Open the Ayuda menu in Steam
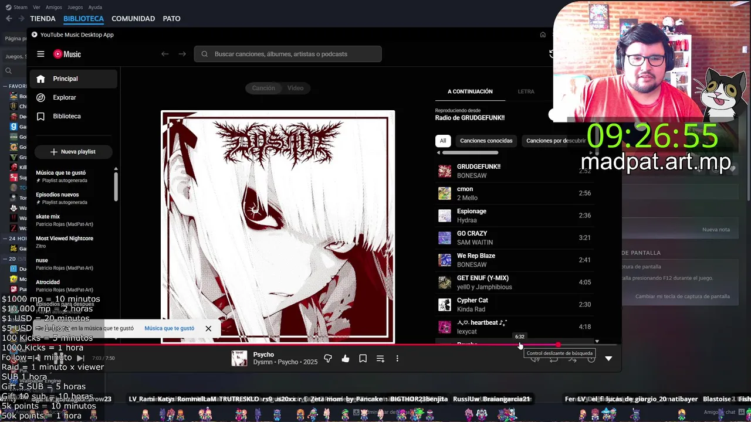The width and height of the screenshot is (751, 422). [95, 7]
